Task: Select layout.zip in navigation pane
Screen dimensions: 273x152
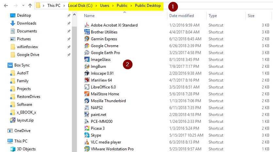Action: [x=25, y=120]
